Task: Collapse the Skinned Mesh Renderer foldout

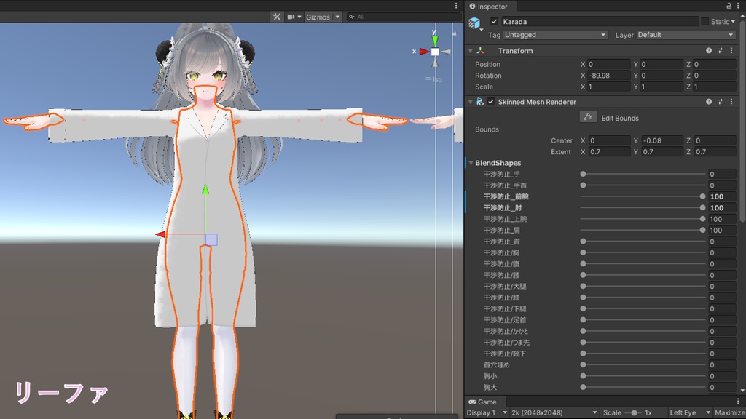Action: pos(471,102)
